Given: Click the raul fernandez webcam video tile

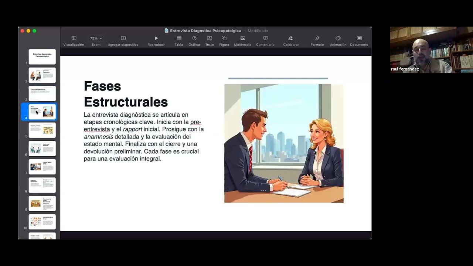Looking at the screenshot, I should click(431, 50).
